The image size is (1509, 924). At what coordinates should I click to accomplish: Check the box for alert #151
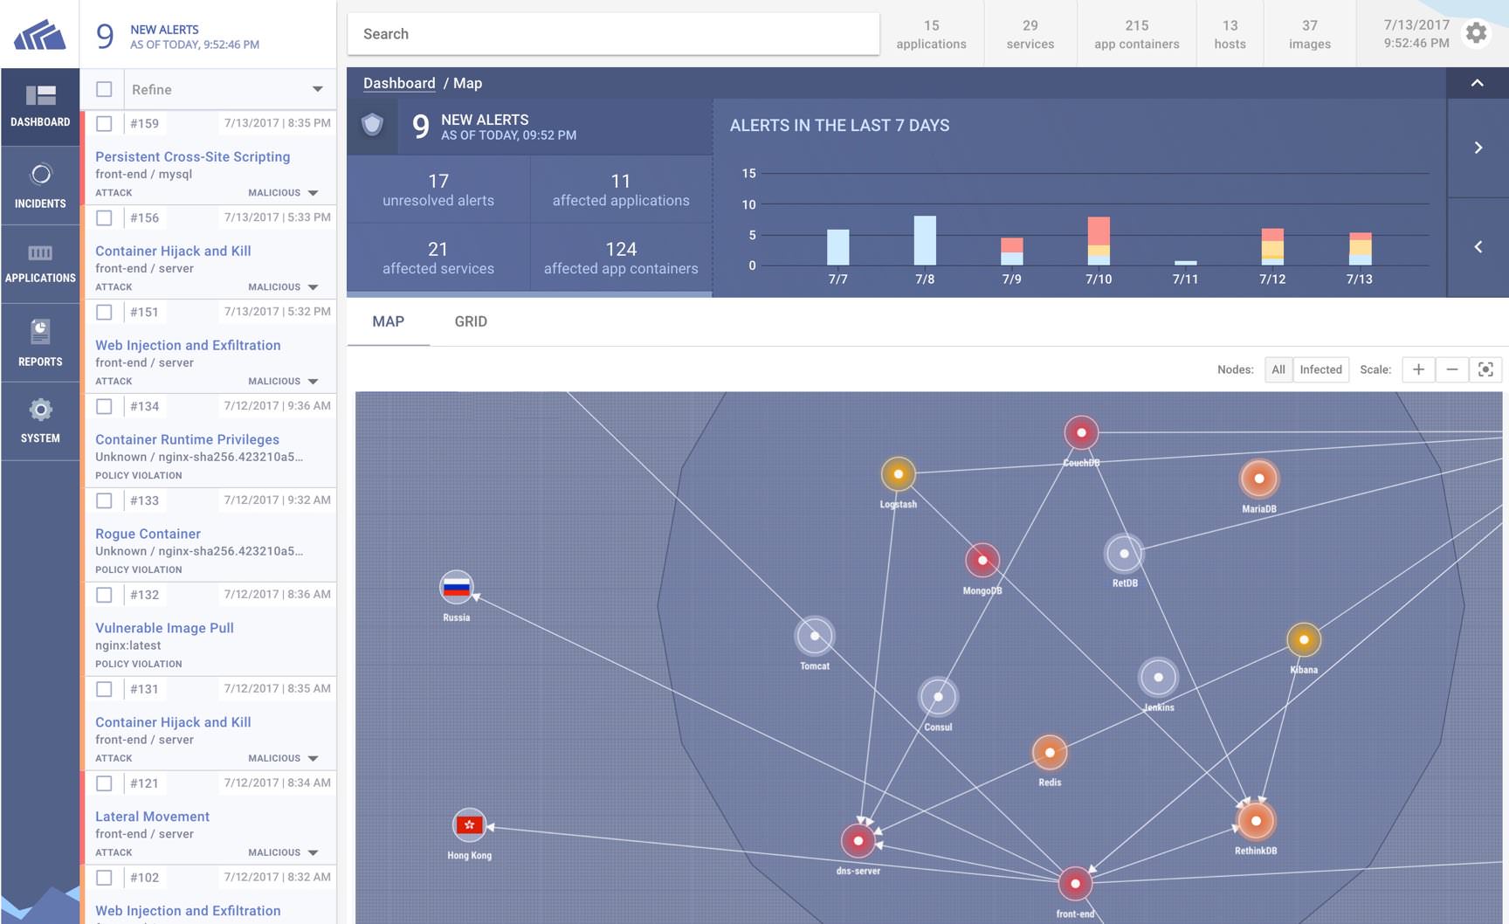pyautogui.click(x=104, y=312)
